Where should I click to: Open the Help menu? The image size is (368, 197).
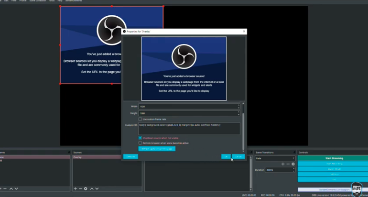coord(60,0)
